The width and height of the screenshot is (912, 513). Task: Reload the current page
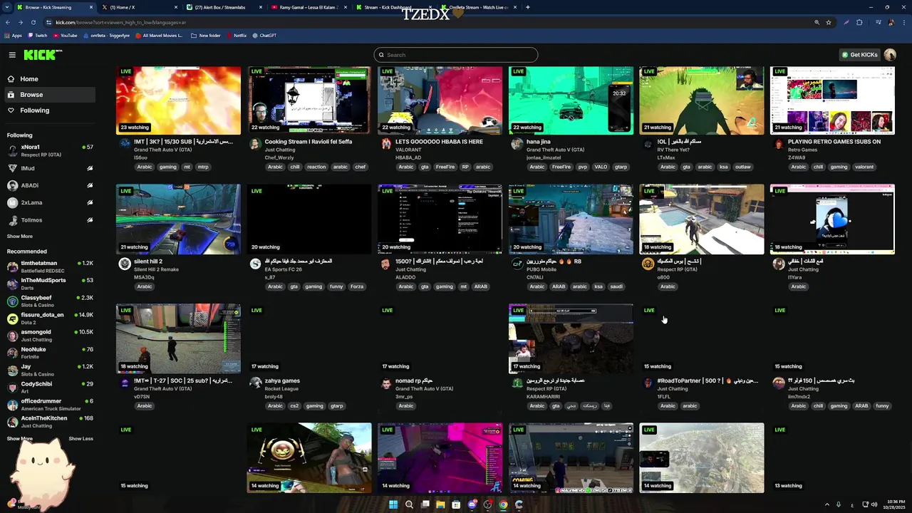pos(33,22)
